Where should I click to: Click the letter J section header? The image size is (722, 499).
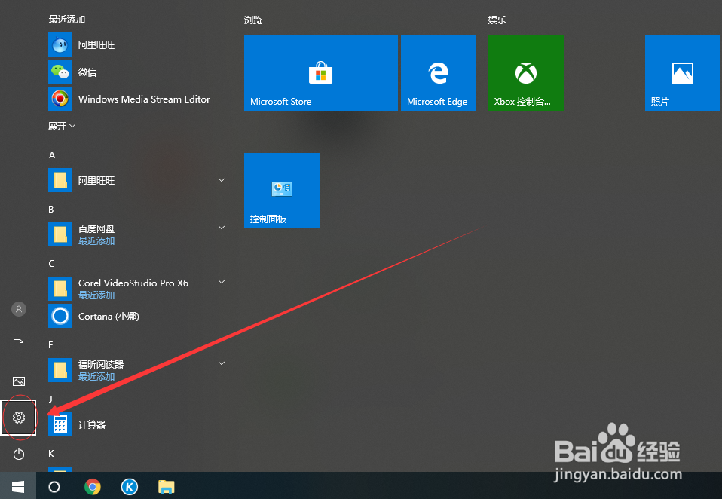[50, 399]
